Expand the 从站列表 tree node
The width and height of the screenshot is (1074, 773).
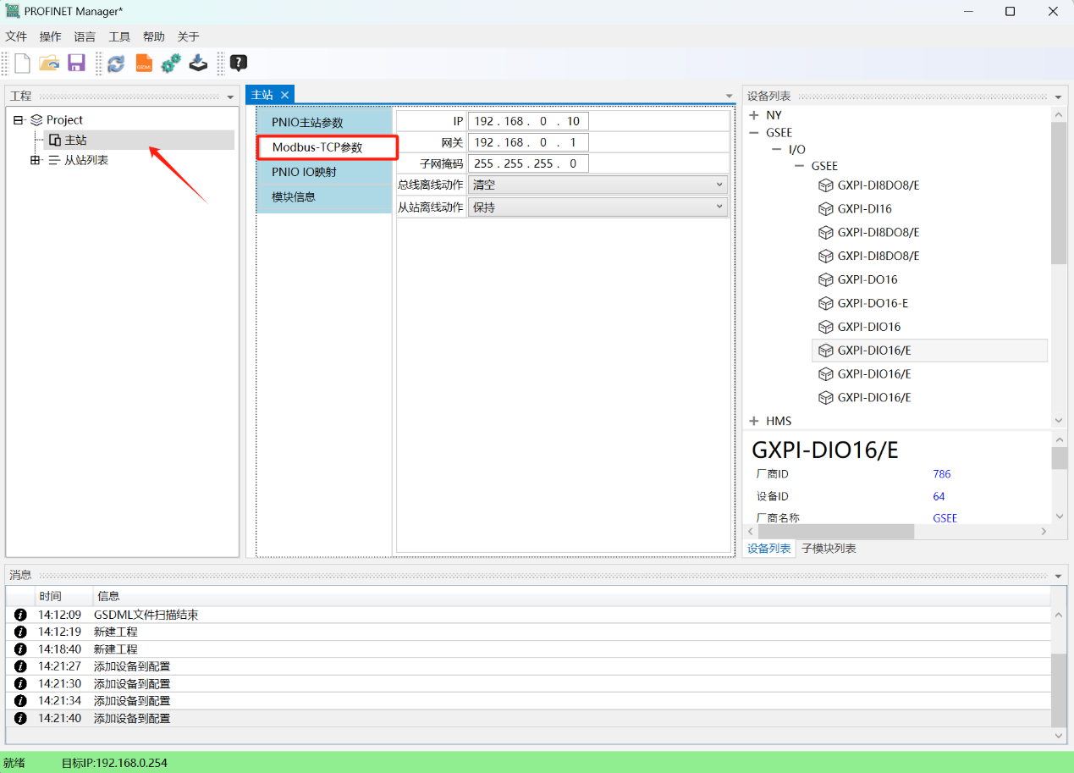tap(36, 160)
